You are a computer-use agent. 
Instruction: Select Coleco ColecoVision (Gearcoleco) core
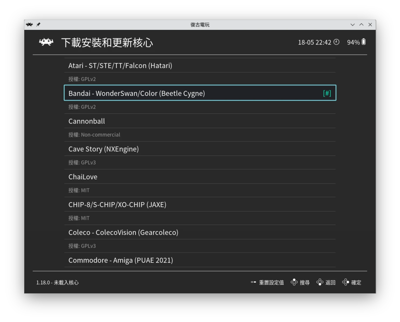coord(123,232)
